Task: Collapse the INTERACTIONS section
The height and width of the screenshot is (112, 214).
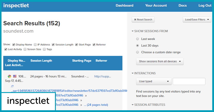Action: (x=144, y=73)
